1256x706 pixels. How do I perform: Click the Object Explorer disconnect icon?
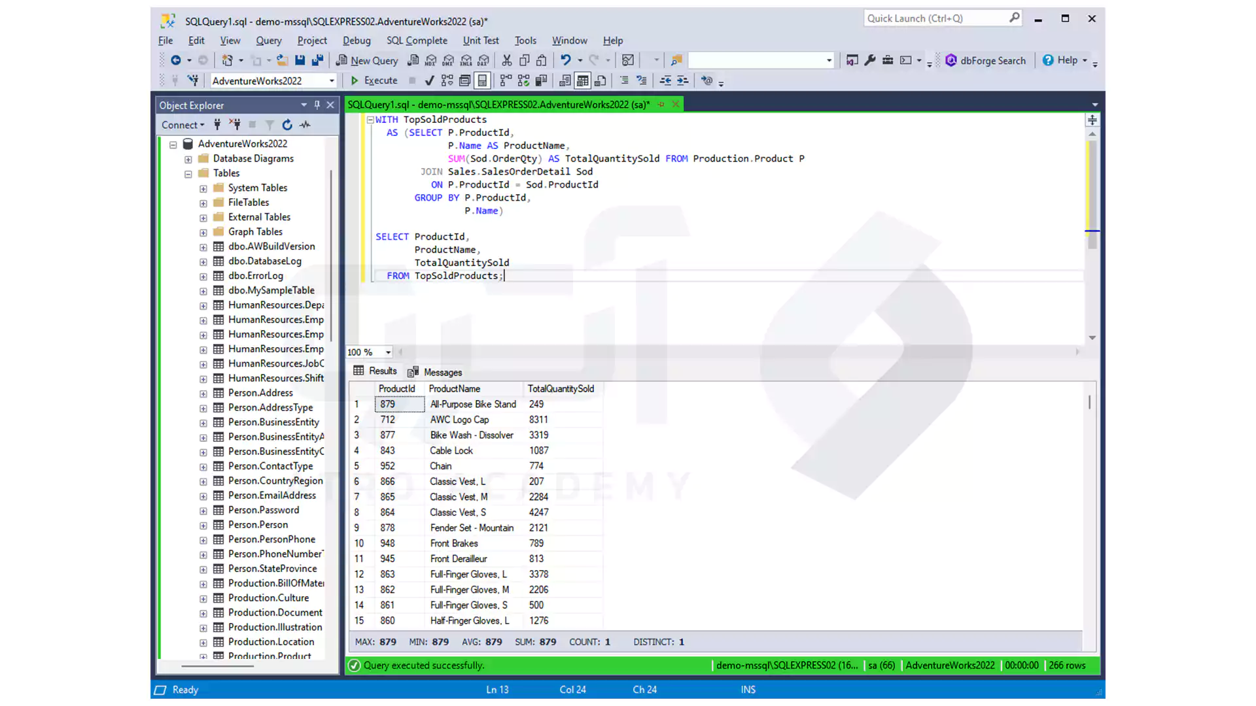tap(235, 124)
